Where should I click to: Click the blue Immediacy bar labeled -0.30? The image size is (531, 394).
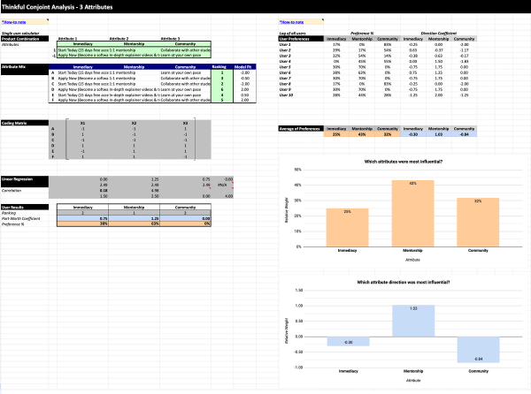349,341
